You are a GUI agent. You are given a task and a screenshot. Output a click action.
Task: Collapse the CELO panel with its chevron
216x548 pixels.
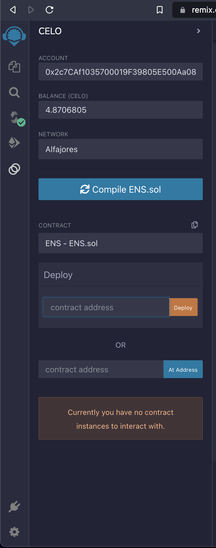pyautogui.click(x=198, y=31)
